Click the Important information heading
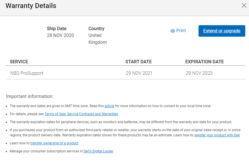 pyautogui.click(x=30, y=97)
